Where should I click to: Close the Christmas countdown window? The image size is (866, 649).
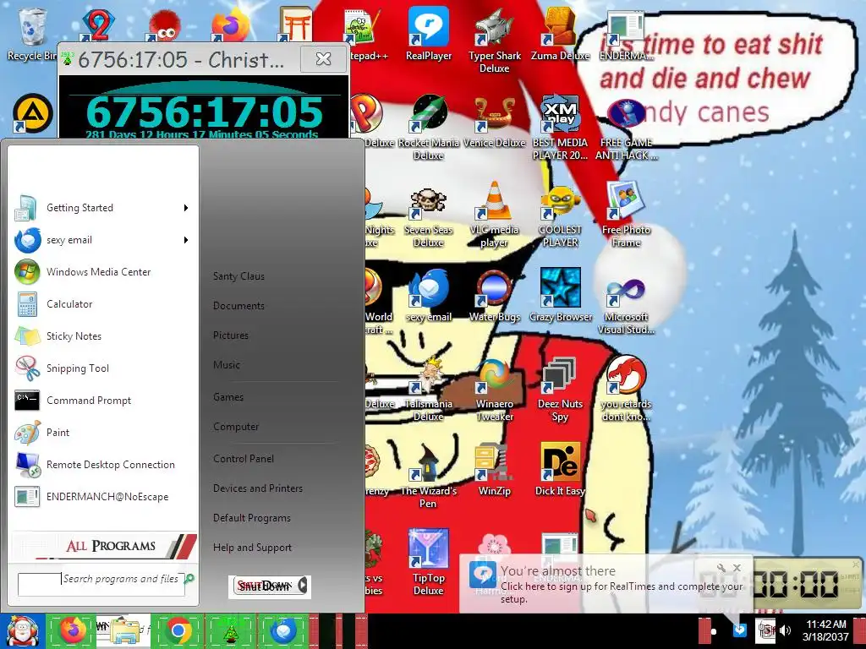coord(324,58)
